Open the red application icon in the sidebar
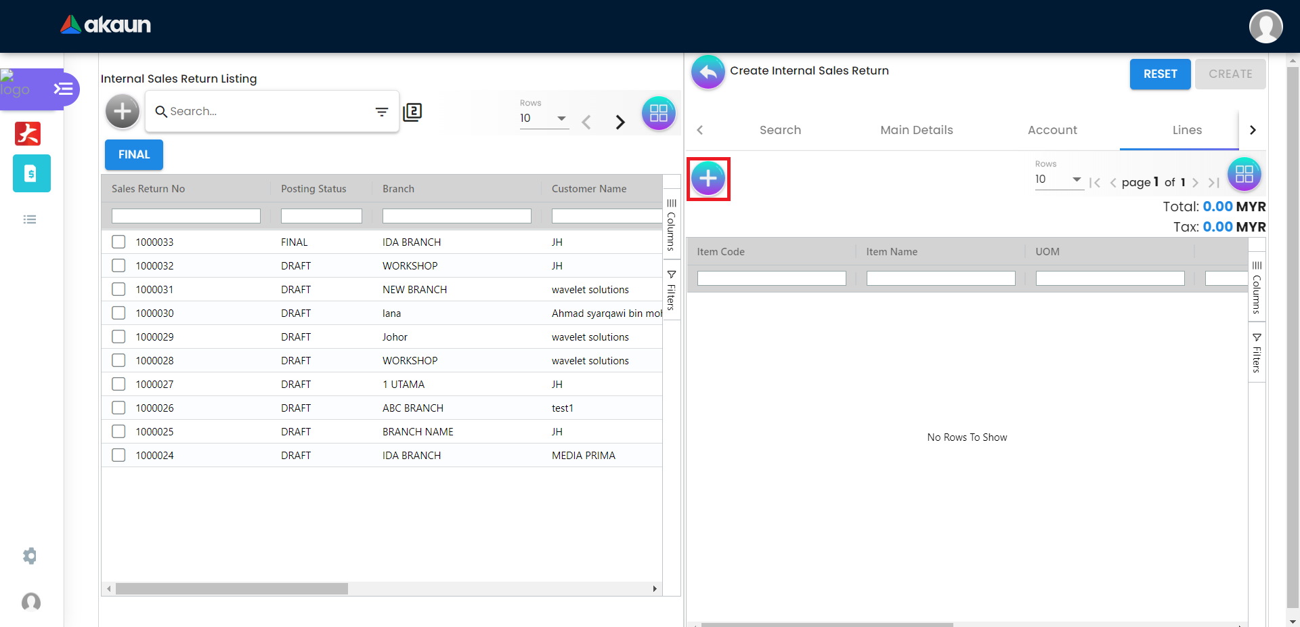This screenshot has height=627, width=1300. [28, 133]
